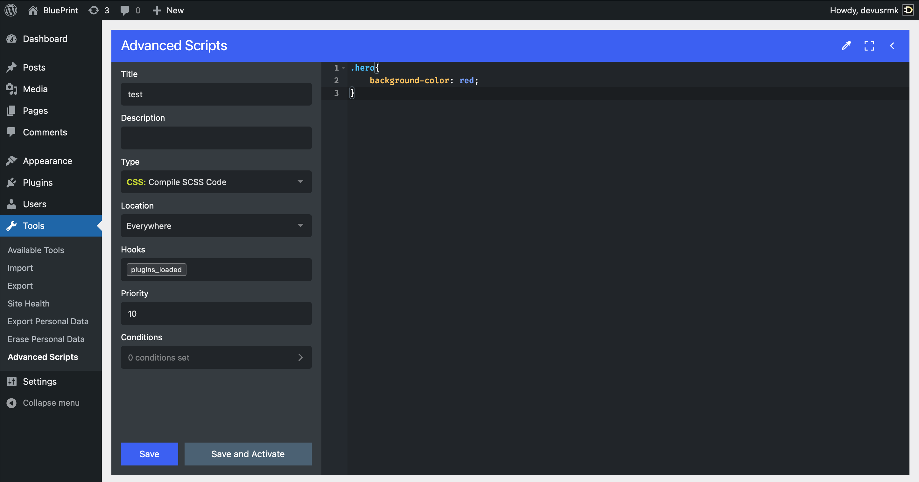The image size is (919, 482).
Task: Click the Save button
Action: click(149, 454)
